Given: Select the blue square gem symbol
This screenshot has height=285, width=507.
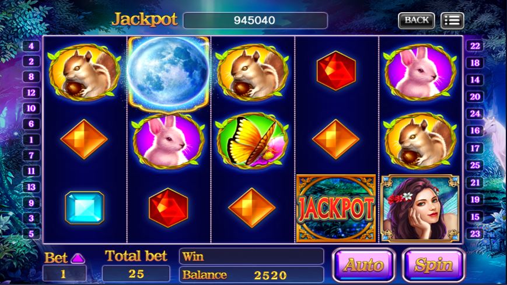Looking at the screenshot, I should coord(85,207).
